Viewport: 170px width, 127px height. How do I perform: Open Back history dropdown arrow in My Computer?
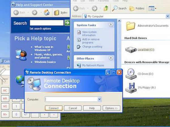pyautogui.click(x=88, y=8)
